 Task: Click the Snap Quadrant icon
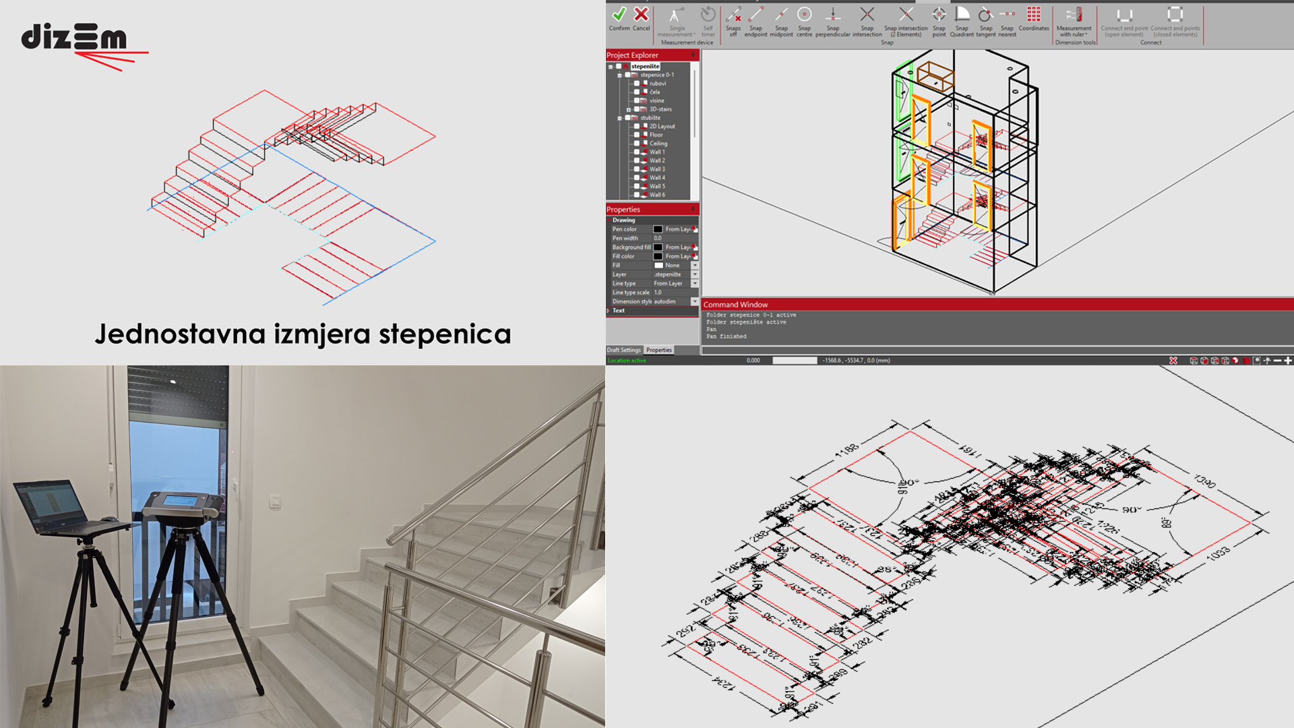pyautogui.click(x=962, y=15)
